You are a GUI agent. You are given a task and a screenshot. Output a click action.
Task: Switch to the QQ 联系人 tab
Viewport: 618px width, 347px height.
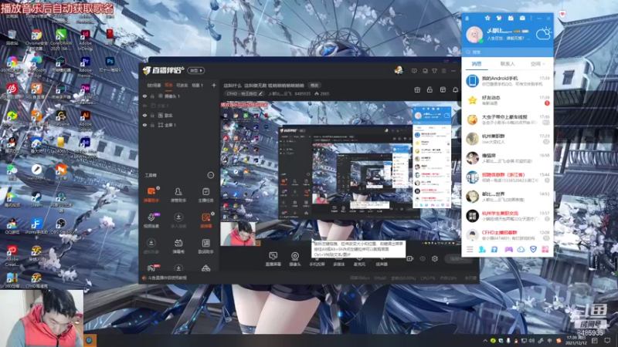click(x=508, y=63)
